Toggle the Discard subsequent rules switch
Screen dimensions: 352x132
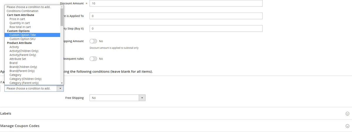click(93, 59)
